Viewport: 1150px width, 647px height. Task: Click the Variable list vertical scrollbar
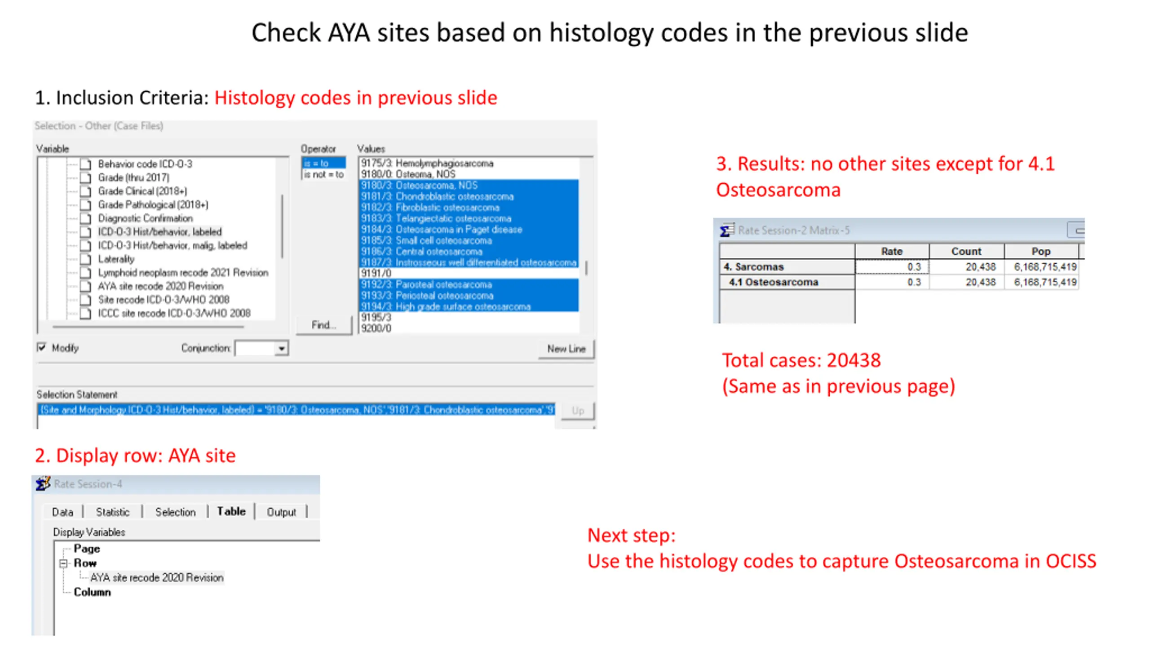pos(282,226)
